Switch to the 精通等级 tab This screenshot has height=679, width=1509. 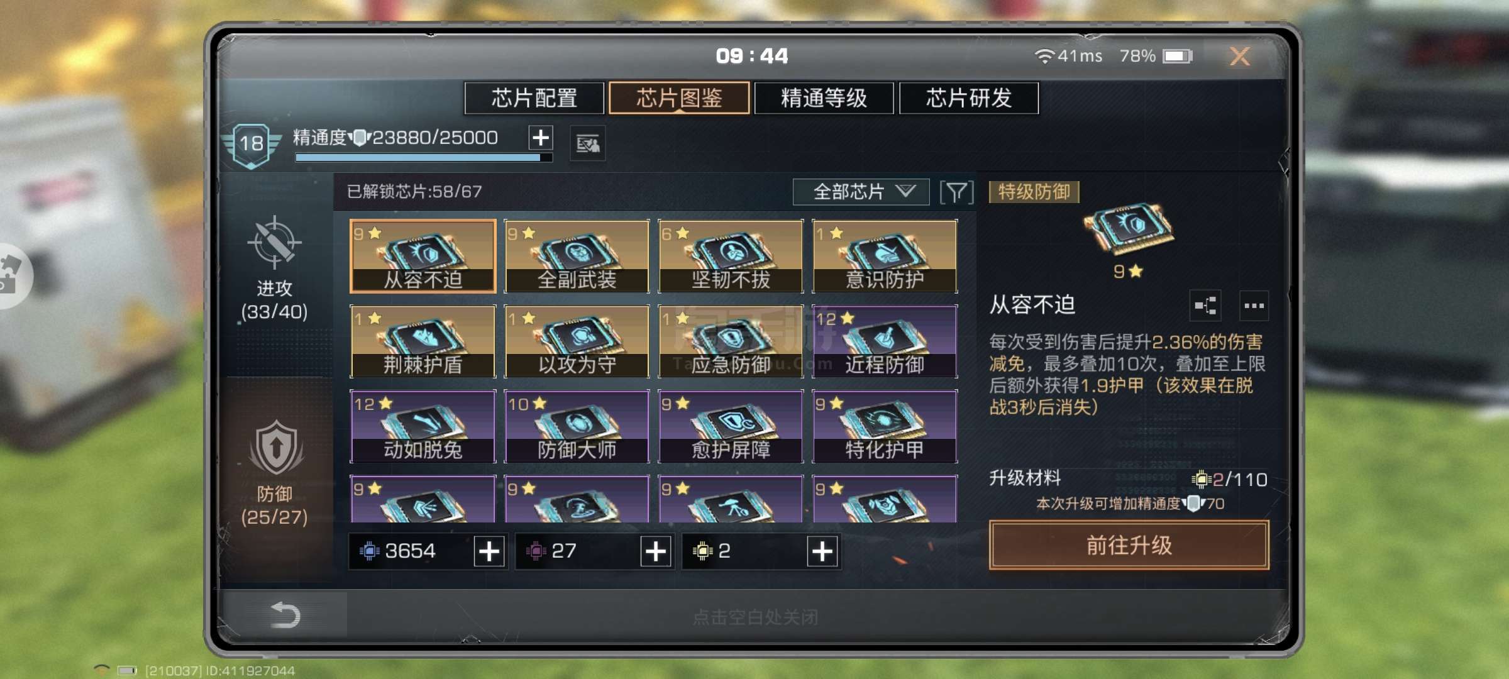[824, 98]
